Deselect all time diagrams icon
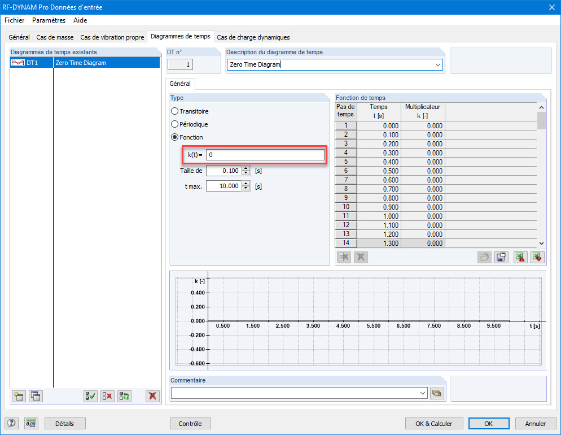The width and height of the screenshot is (561, 435). coord(107,396)
